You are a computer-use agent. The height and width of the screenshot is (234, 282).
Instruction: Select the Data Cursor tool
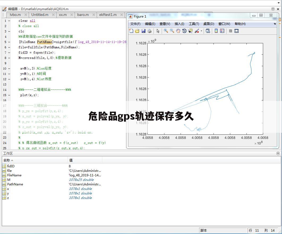[x=190, y=31]
